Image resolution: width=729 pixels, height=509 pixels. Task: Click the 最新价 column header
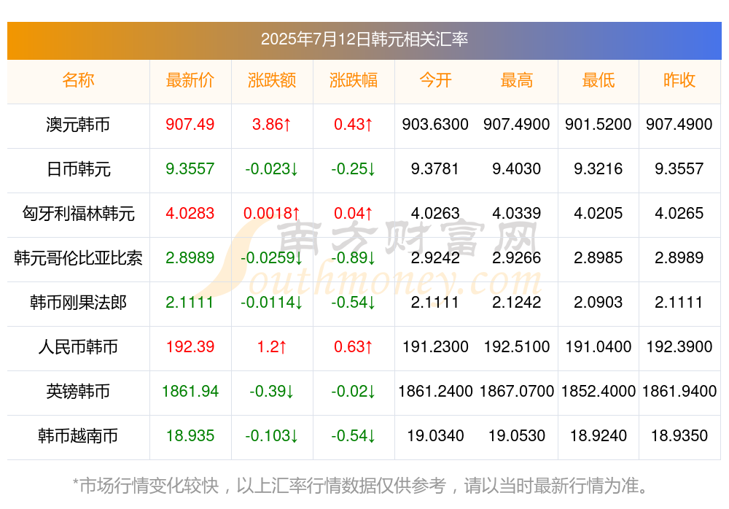[x=190, y=80]
